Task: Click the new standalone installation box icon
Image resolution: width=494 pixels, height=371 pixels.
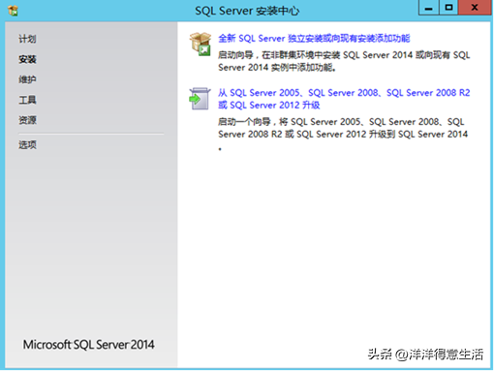Action: click(x=201, y=44)
